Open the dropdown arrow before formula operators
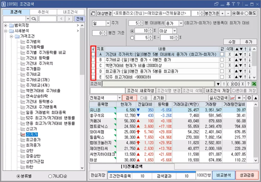261x182 pixels. [218, 84]
